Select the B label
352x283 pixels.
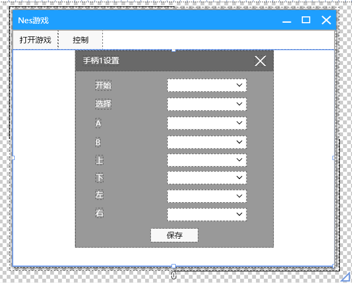click(x=98, y=142)
